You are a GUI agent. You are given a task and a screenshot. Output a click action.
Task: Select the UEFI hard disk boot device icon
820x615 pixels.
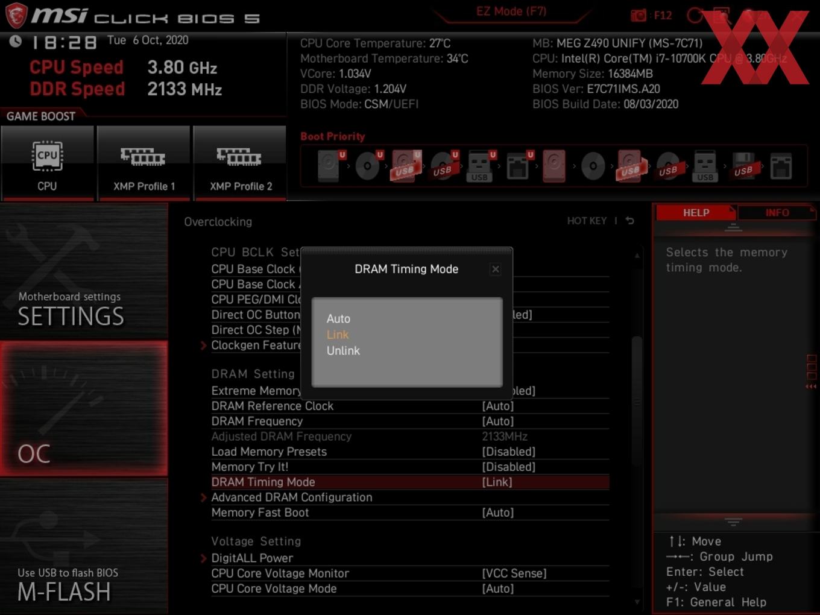(330, 166)
